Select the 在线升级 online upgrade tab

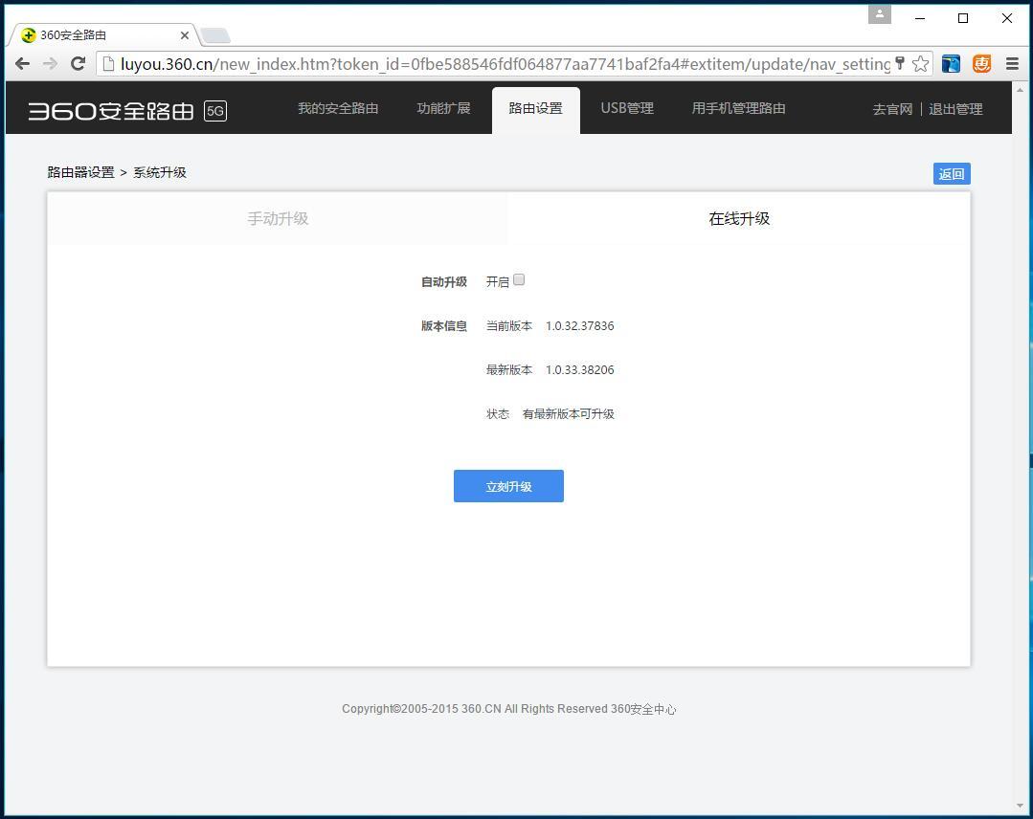[x=738, y=218]
